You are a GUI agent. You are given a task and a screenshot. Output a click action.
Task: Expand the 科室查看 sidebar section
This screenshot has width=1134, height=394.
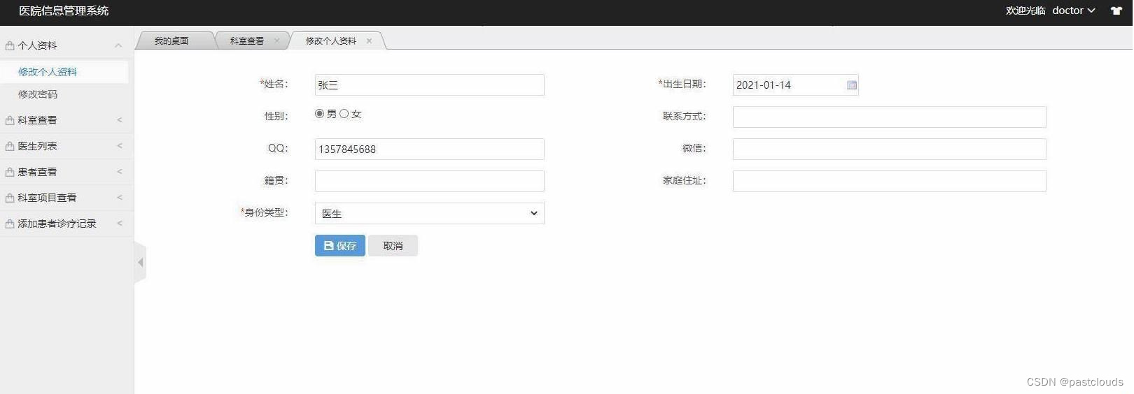[120, 120]
